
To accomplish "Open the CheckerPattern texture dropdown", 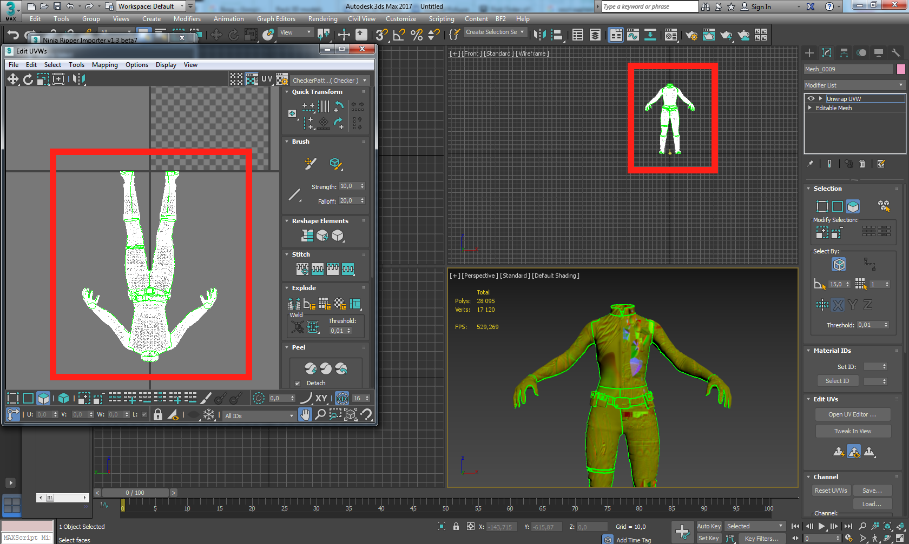I will pos(330,80).
